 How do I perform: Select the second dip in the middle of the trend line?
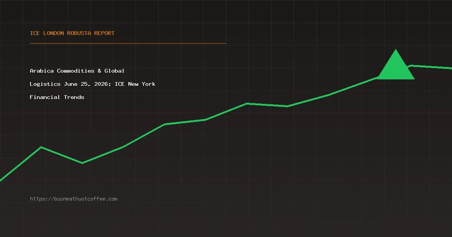point(287,106)
